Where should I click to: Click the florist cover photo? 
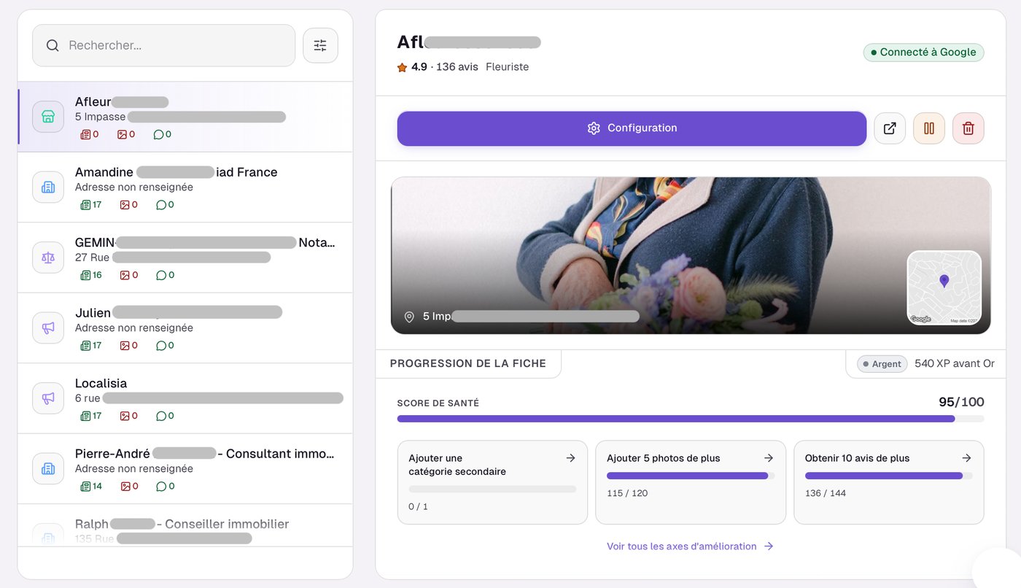(691, 255)
